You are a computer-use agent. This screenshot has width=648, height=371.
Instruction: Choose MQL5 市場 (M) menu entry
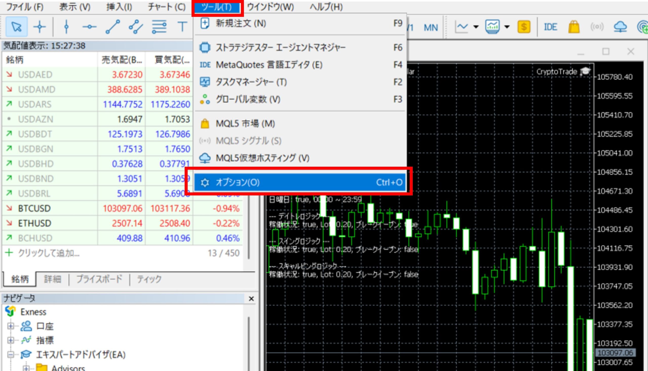[300, 124]
